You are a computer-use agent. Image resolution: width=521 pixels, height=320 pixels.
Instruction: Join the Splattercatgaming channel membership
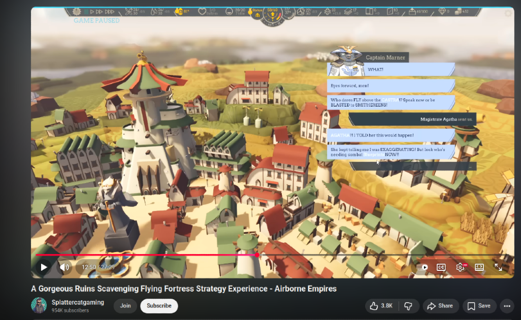(x=125, y=306)
